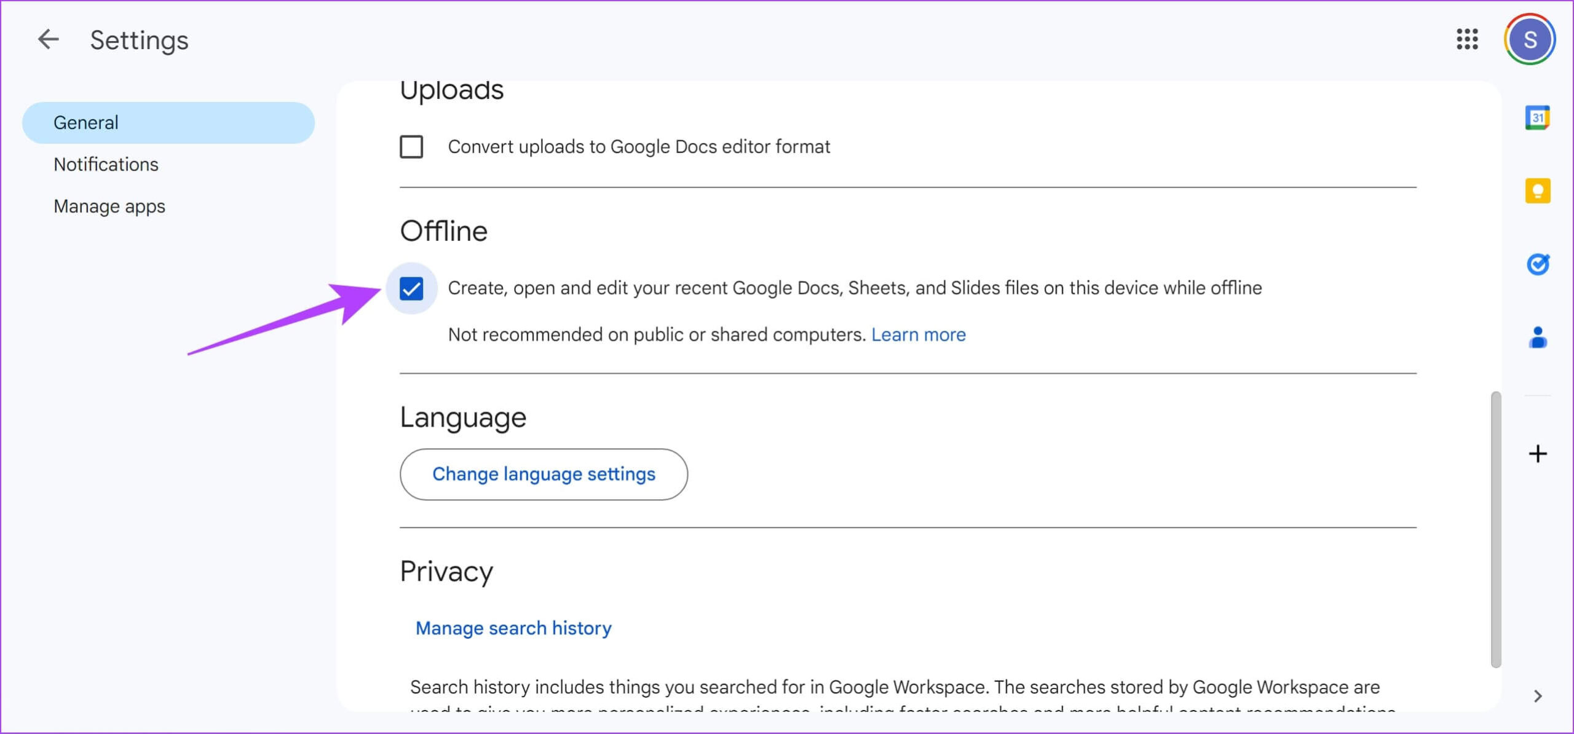The height and width of the screenshot is (734, 1574).
Task: Click the settings page vertical scrollbar
Action: point(1495,529)
